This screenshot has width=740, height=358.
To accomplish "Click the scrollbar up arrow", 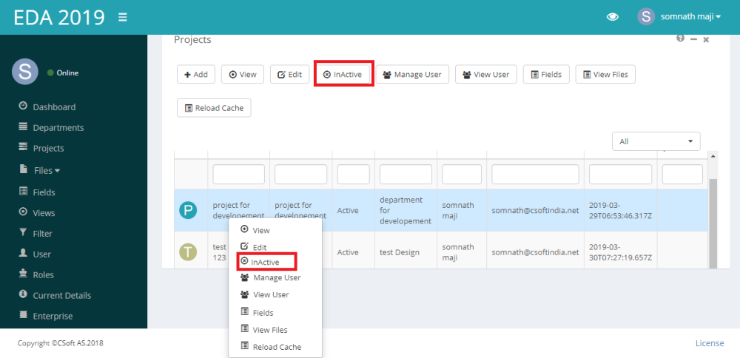I will tap(713, 156).
